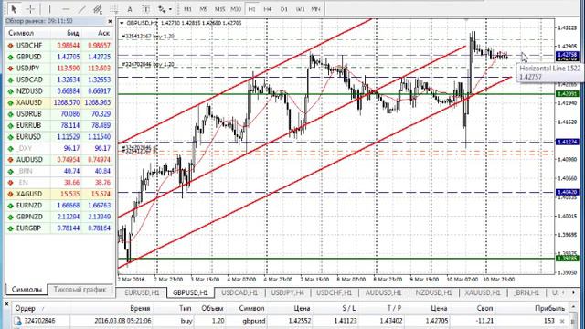585x329 pixels.
Task: Switch chart to MN timeframe
Action: click(315, 8)
